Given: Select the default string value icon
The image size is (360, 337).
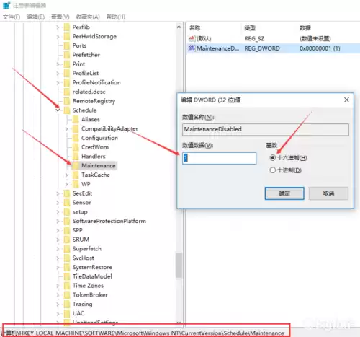Looking at the screenshot, I should 192,38.
